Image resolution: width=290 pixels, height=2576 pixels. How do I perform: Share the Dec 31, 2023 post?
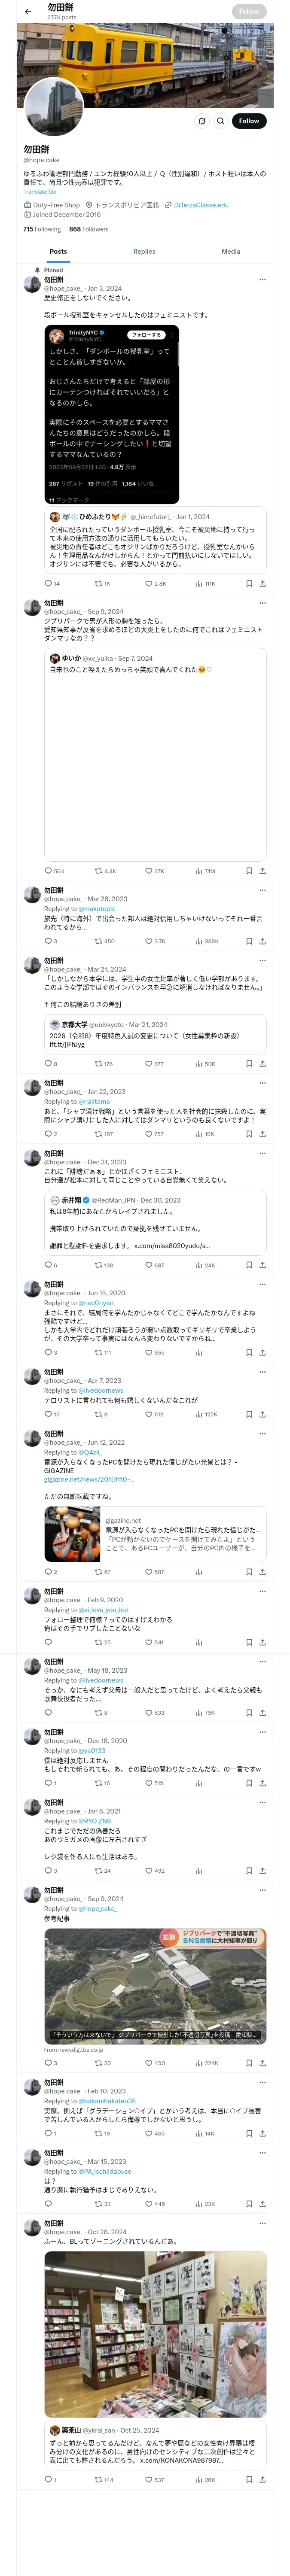pos(262,1265)
